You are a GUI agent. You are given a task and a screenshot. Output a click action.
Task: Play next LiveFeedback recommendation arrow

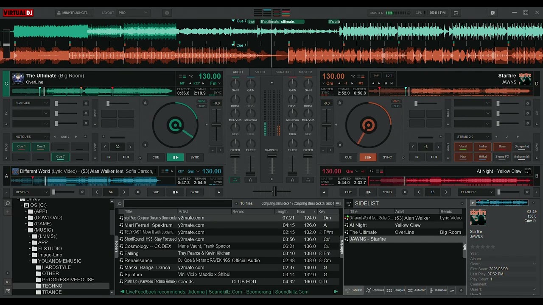click(336, 291)
